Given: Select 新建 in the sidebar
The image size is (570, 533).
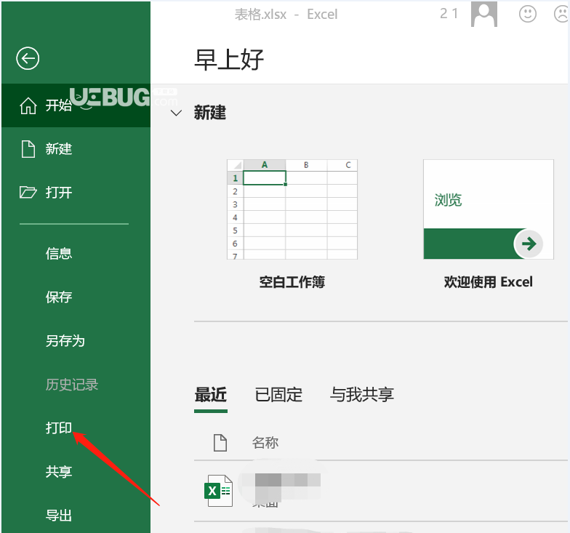Looking at the screenshot, I should (76, 149).
